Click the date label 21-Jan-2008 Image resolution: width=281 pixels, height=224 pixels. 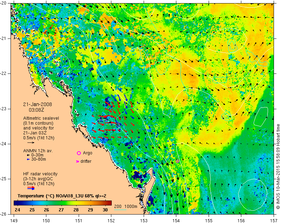[38, 104]
